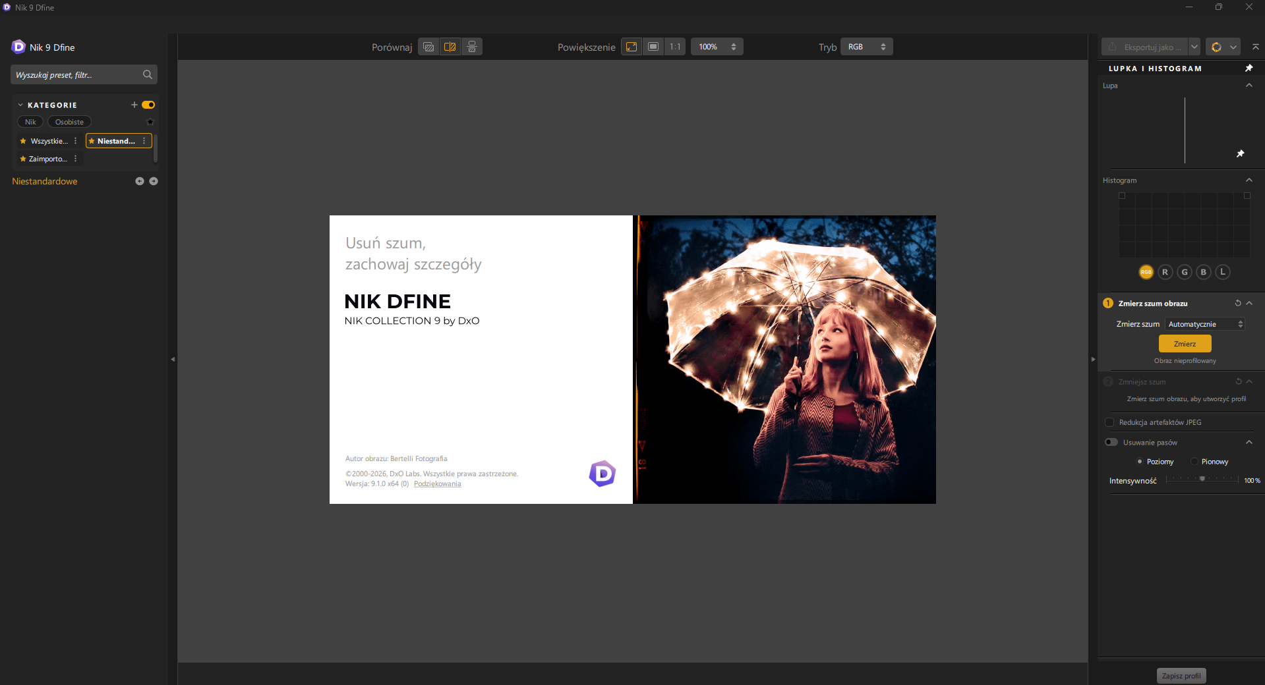Select the Nik category filter tab
This screenshot has width=1265, height=685.
tap(30, 122)
